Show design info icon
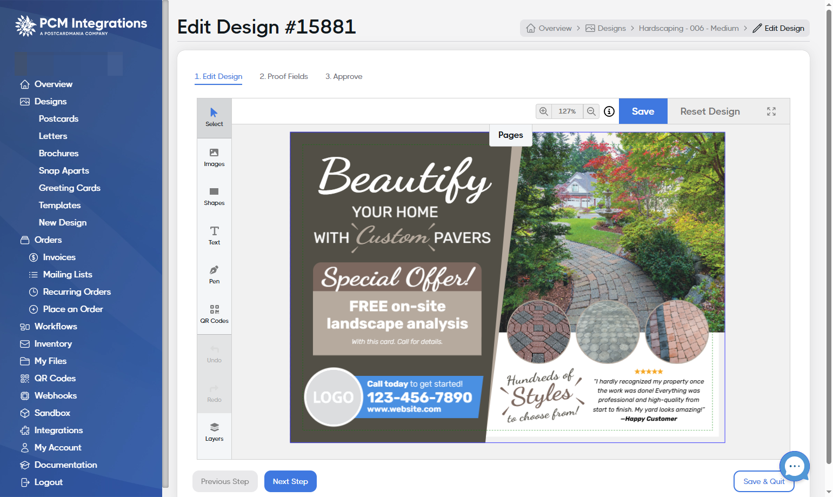This screenshot has width=833, height=497. click(609, 111)
